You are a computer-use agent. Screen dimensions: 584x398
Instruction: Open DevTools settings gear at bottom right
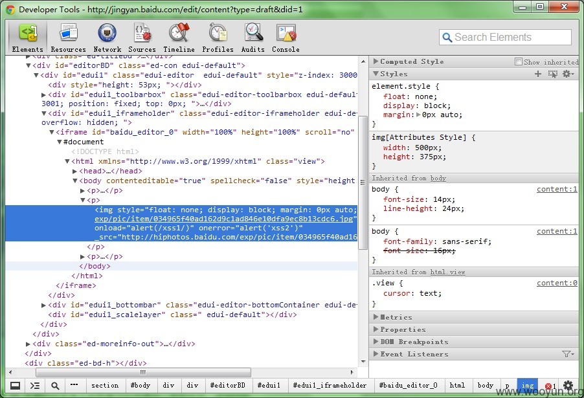(568, 385)
